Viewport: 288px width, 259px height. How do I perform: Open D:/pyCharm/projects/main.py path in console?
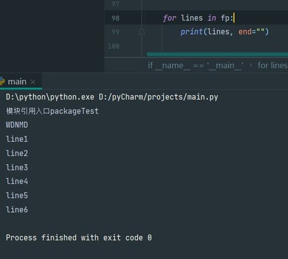pos(158,97)
